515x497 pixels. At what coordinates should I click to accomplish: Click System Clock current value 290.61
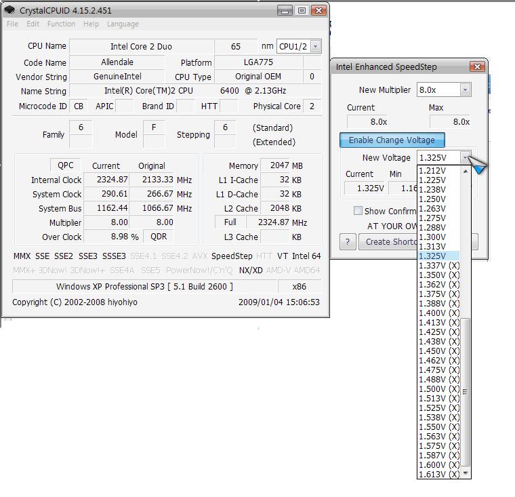click(106, 194)
